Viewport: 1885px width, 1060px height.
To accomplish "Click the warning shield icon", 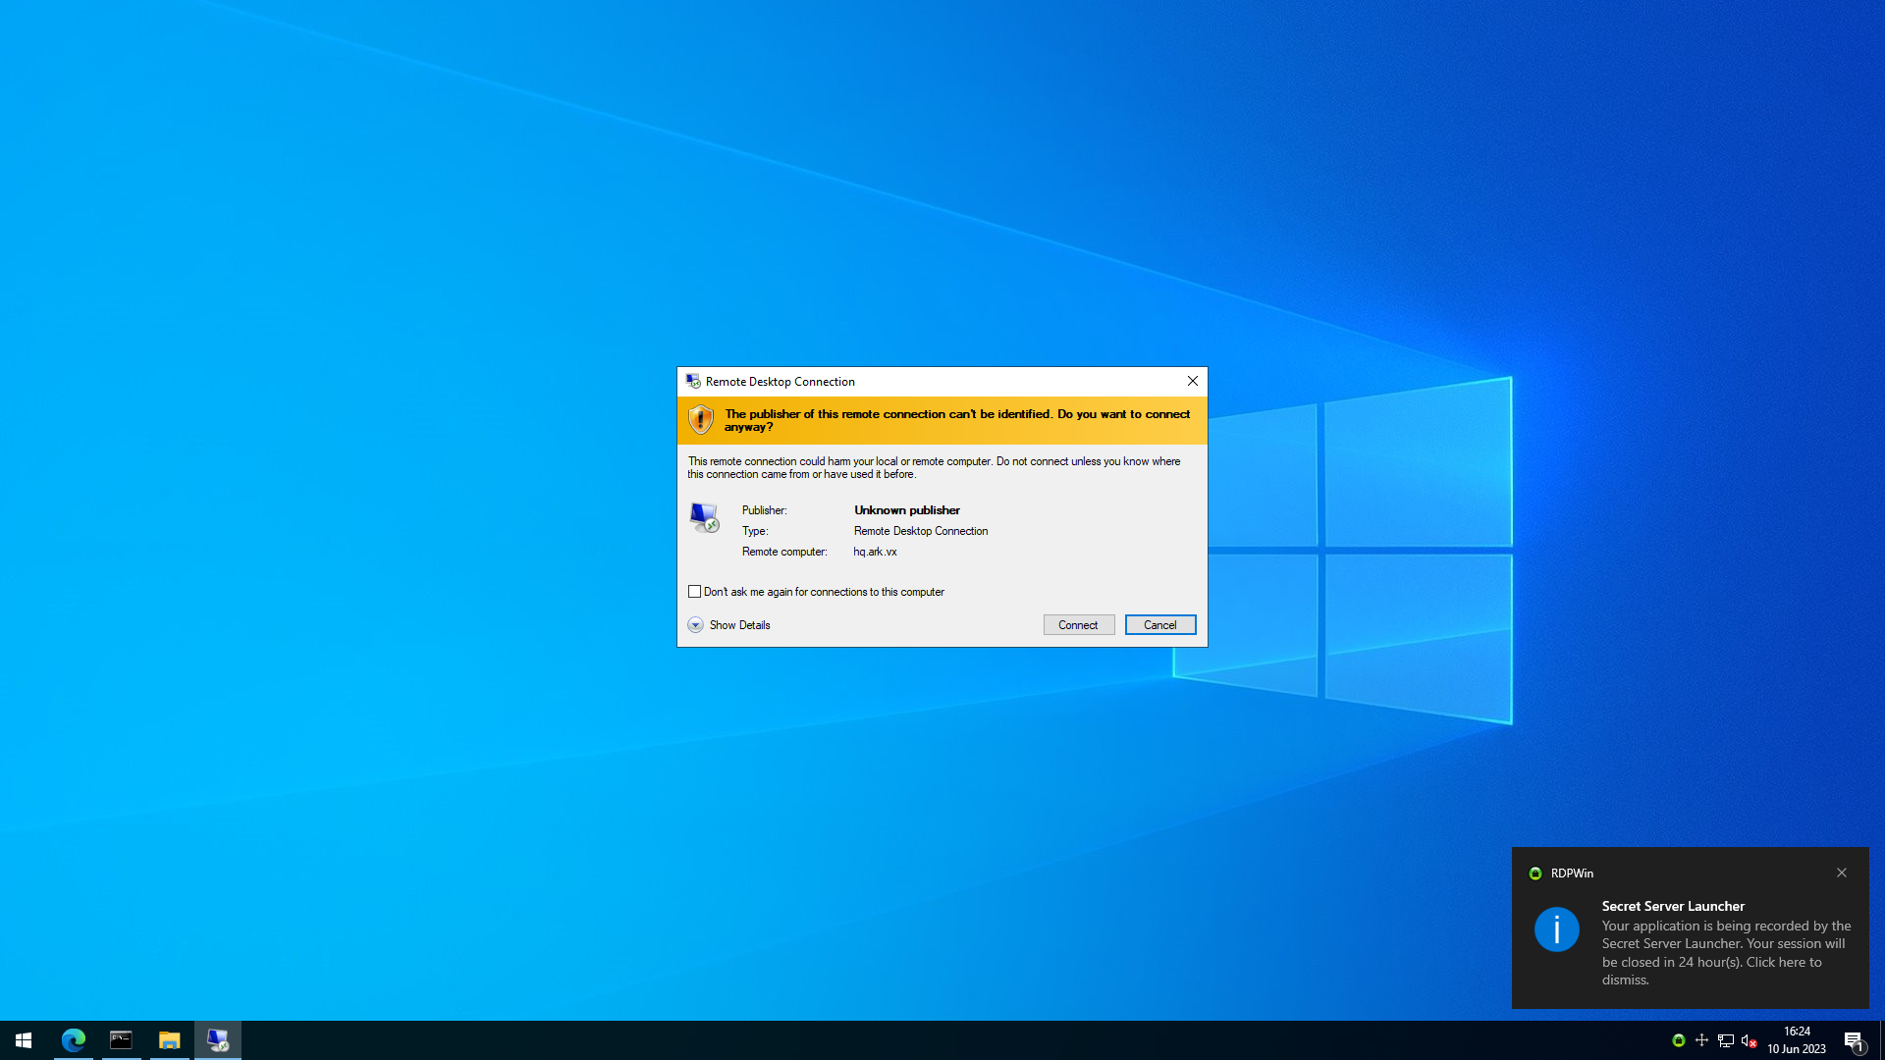I will coord(700,420).
